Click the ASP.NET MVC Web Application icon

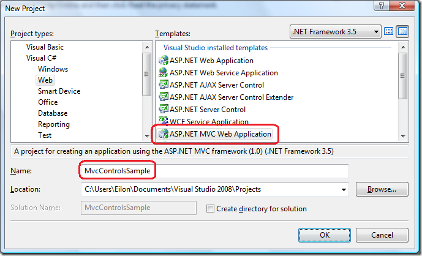click(164, 134)
